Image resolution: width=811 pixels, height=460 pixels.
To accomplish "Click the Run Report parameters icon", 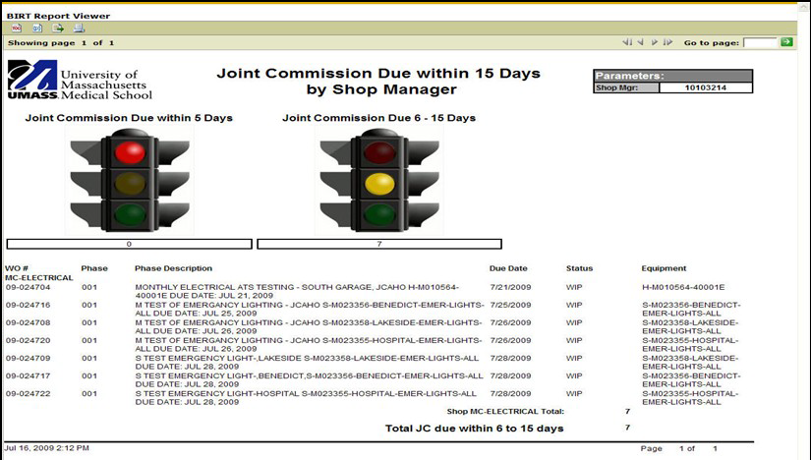I will tap(37, 29).
